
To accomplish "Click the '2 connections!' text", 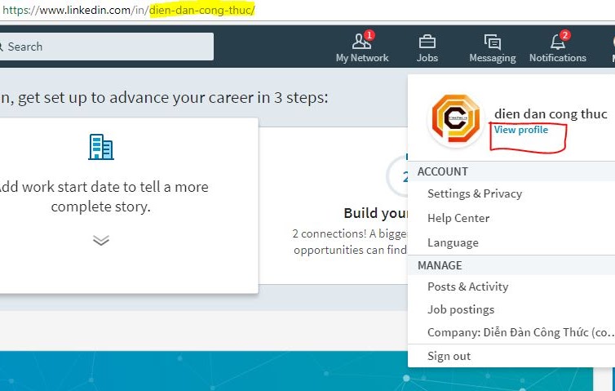I will [x=329, y=233].
